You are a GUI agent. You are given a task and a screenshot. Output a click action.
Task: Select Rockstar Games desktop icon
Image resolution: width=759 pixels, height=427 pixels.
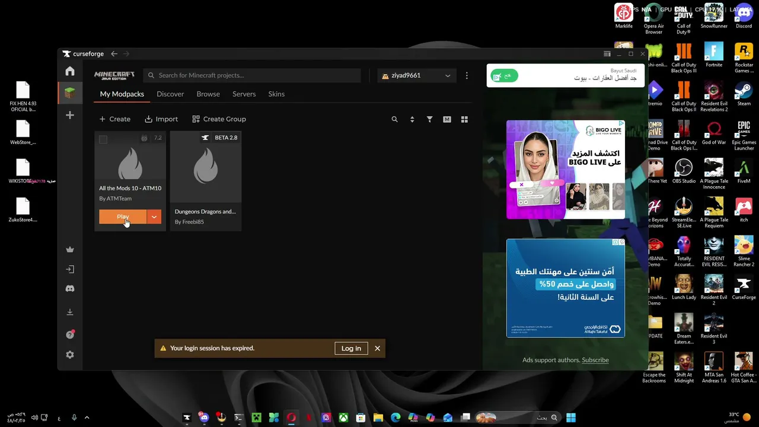pyautogui.click(x=744, y=59)
